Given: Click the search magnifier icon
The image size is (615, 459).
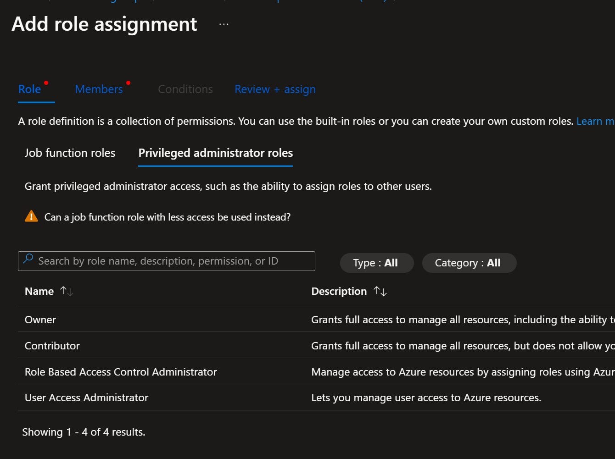Looking at the screenshot, I should pos(28,259).
